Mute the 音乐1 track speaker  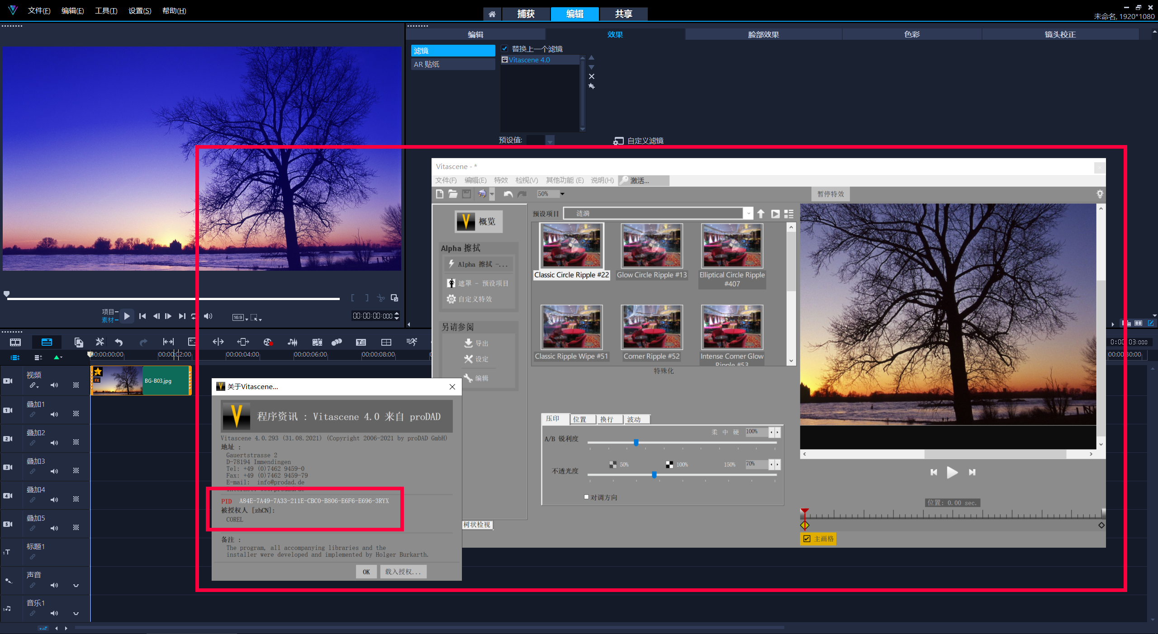(54, 613)
